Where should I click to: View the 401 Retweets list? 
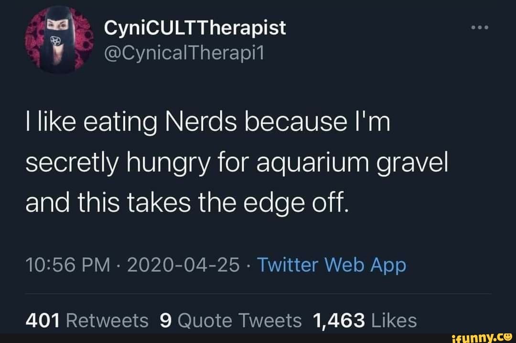86,321
